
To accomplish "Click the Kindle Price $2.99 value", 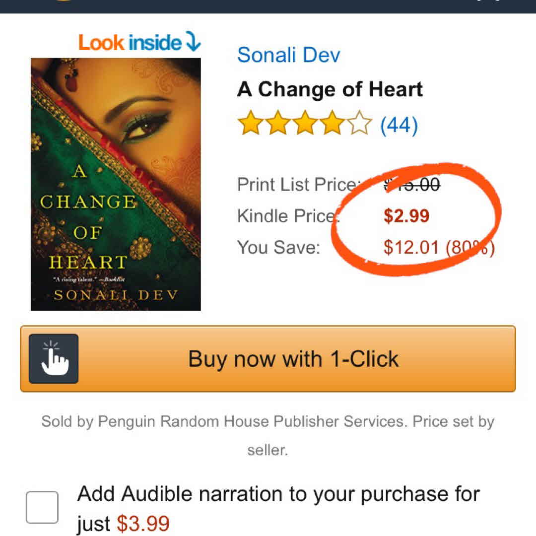I will (406, 216).
